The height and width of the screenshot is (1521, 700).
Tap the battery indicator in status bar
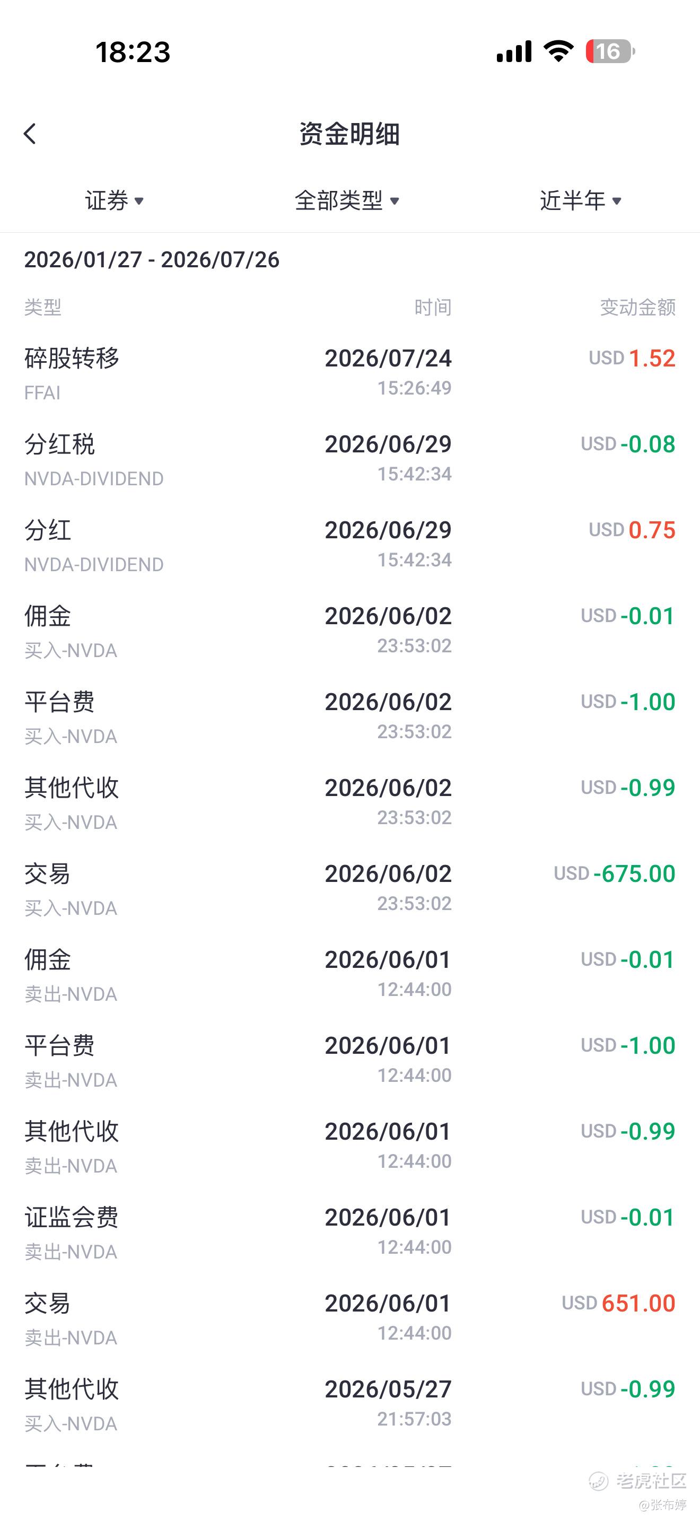coord(610,51)
